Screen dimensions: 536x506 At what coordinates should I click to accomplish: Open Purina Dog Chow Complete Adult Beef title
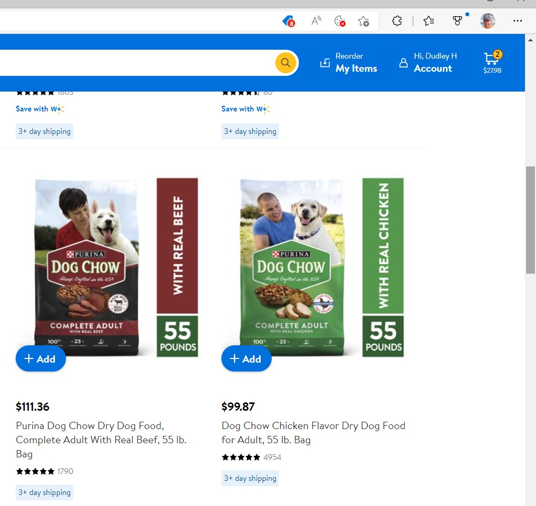pos(101,440)
